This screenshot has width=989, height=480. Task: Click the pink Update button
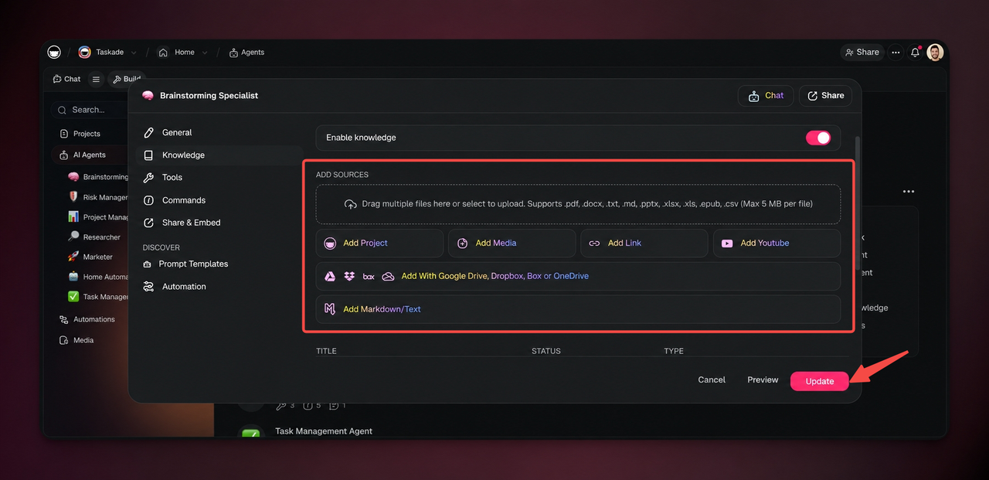[x=820, y=381]
